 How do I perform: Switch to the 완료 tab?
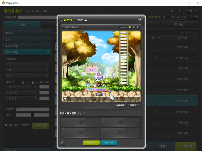click(179, 25)
